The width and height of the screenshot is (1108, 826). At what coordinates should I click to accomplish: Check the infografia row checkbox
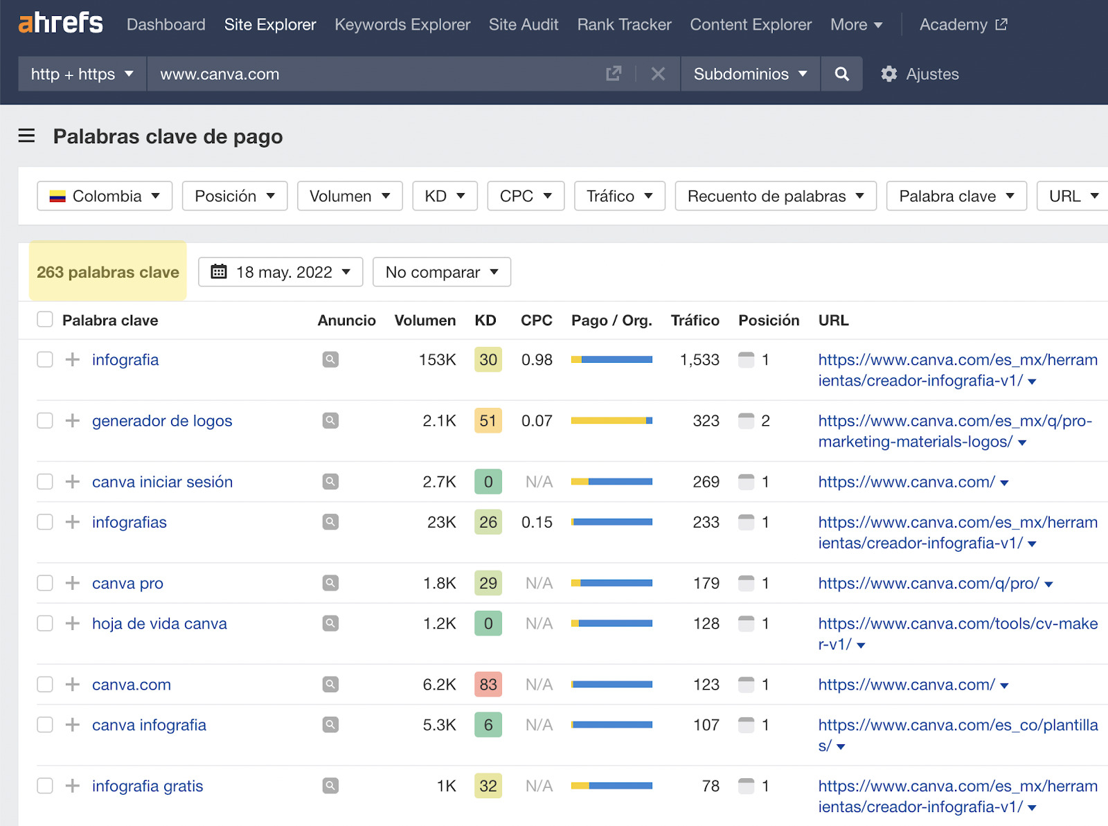[x=45, y=359]
